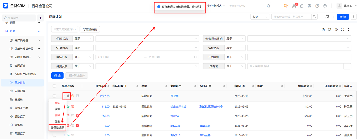357x139 pixels.
Task: Click the 筛选 filter button
Action: 57,75
